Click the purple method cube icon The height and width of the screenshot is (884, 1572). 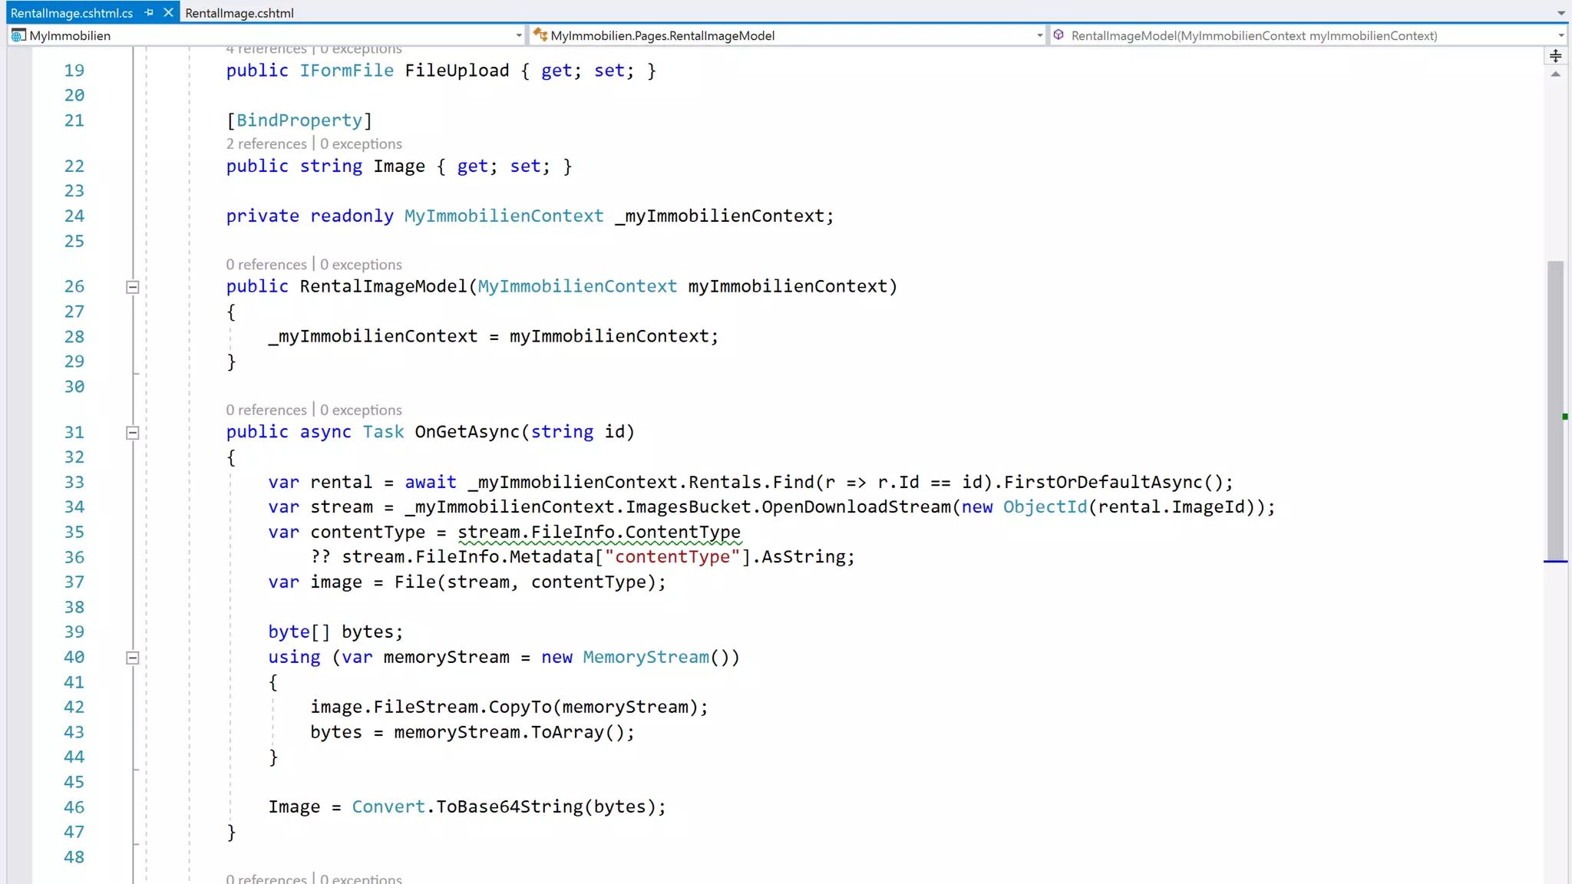click(1058, 35)
